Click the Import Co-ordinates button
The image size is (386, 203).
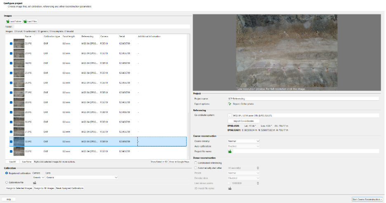[244, 121]
